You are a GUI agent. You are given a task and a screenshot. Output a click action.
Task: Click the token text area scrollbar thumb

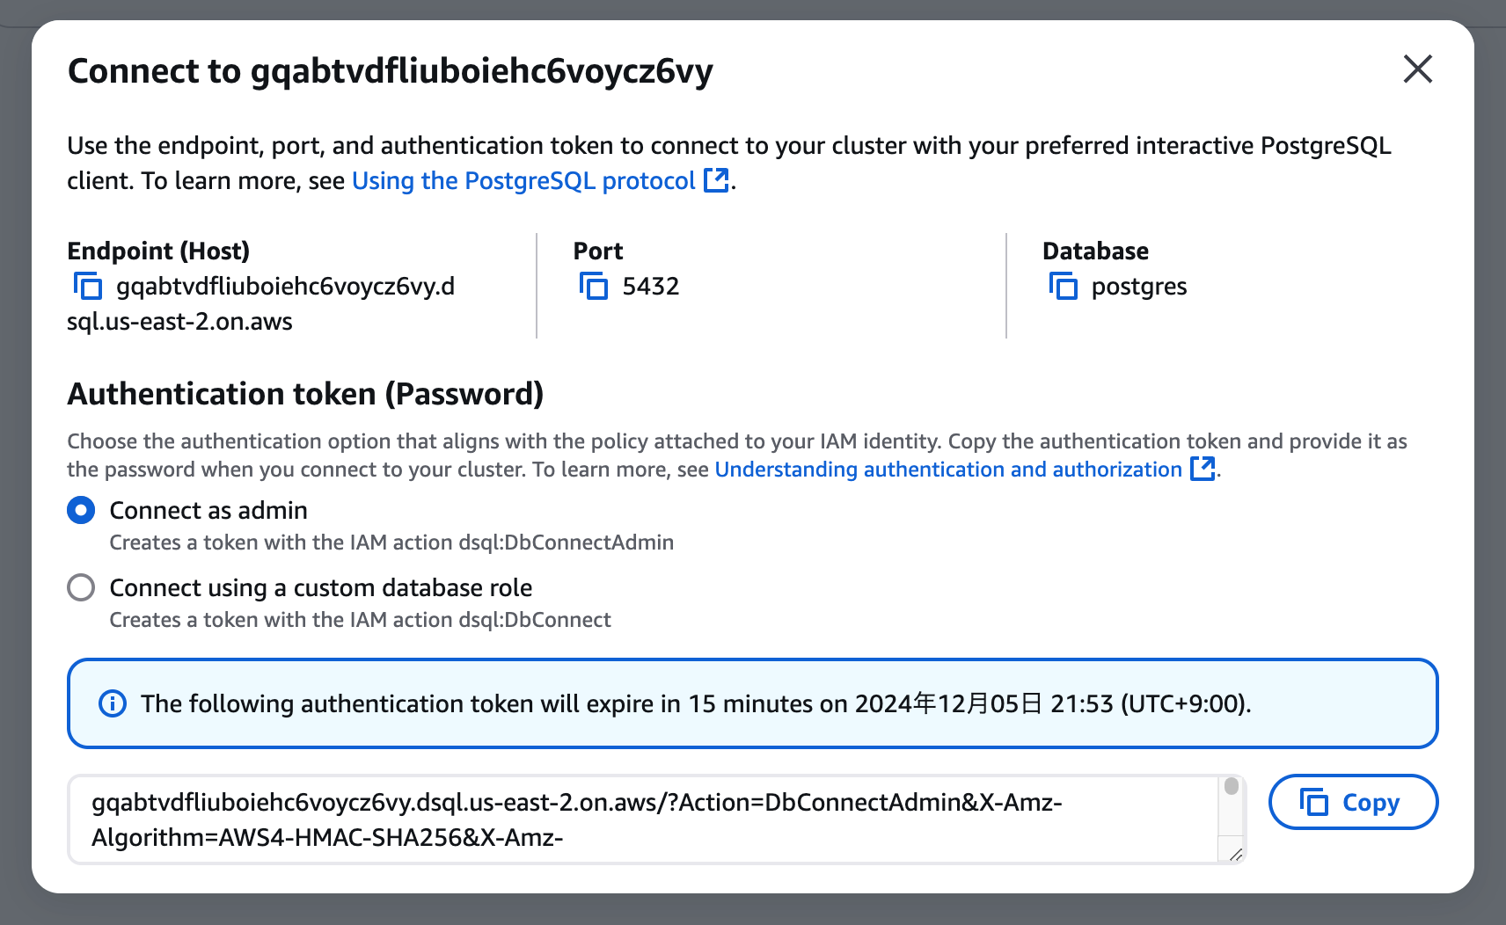1232,786
